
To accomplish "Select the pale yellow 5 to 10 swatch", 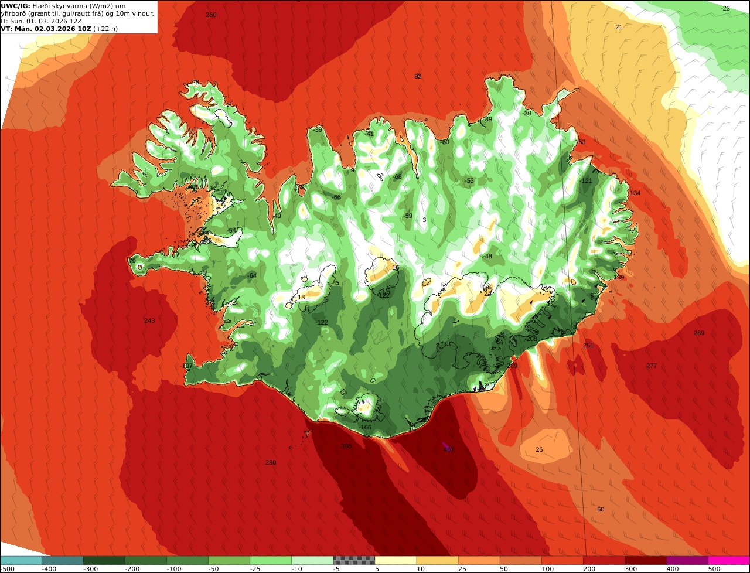I will pos(396,560).
